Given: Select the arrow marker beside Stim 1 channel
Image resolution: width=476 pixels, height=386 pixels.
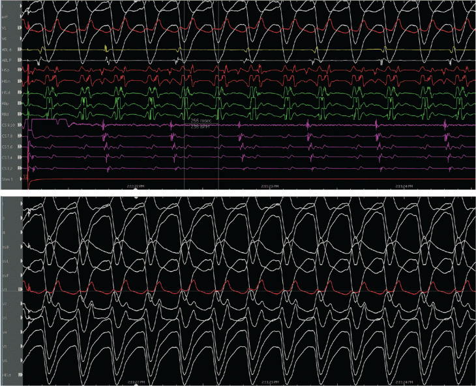Looking at the screenshot, I should point(21,179).
